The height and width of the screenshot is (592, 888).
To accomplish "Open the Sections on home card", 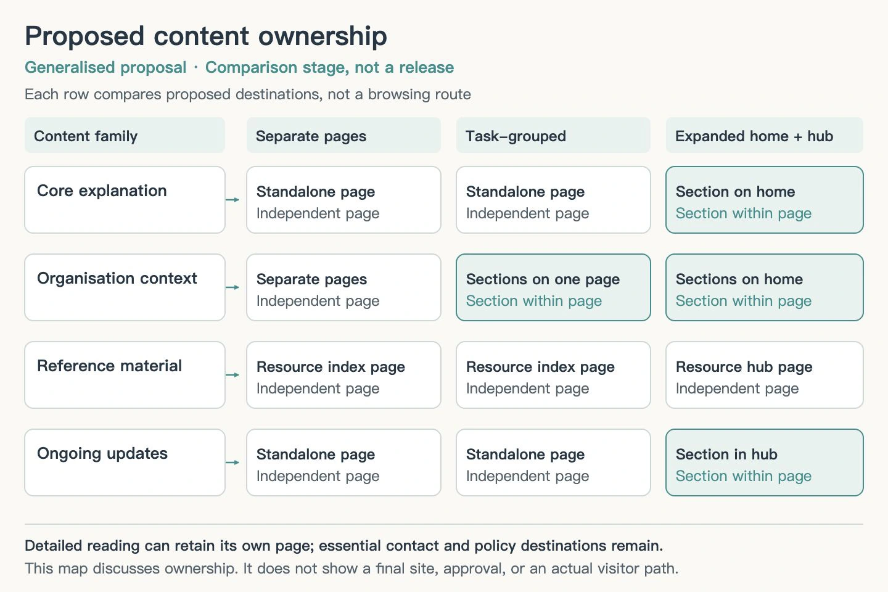I will click(x=764, y=287).
